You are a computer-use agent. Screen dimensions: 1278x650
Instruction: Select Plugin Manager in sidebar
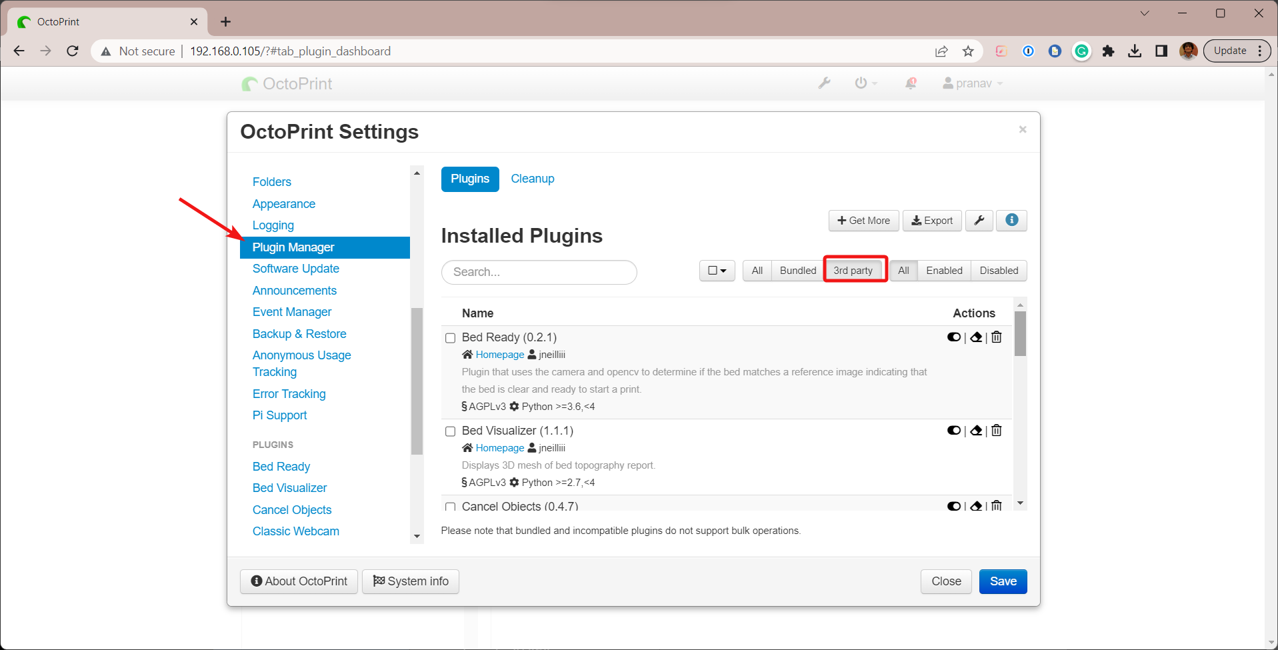325,247
